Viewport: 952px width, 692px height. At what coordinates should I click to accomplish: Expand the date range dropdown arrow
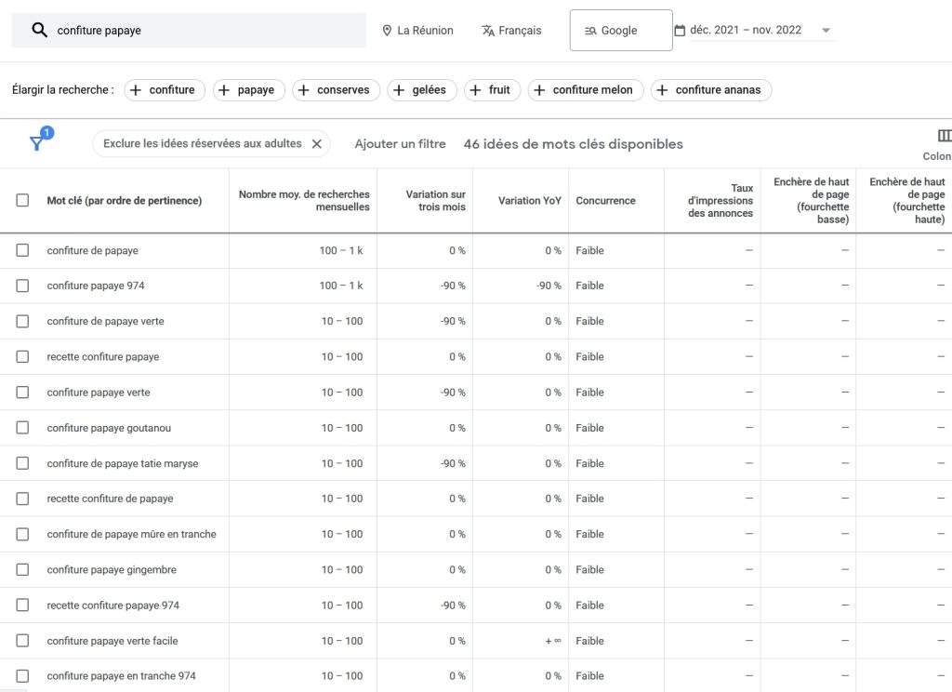826,29
